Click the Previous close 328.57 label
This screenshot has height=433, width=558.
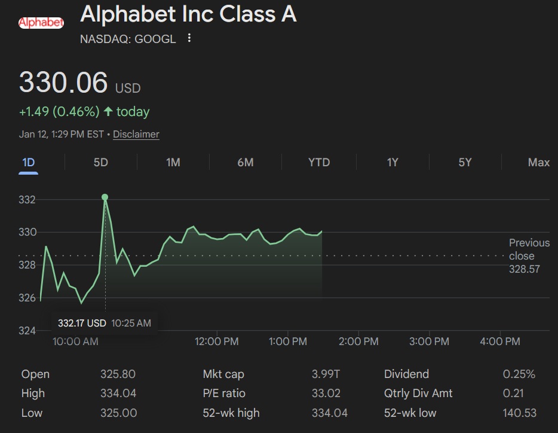(529, 256)
